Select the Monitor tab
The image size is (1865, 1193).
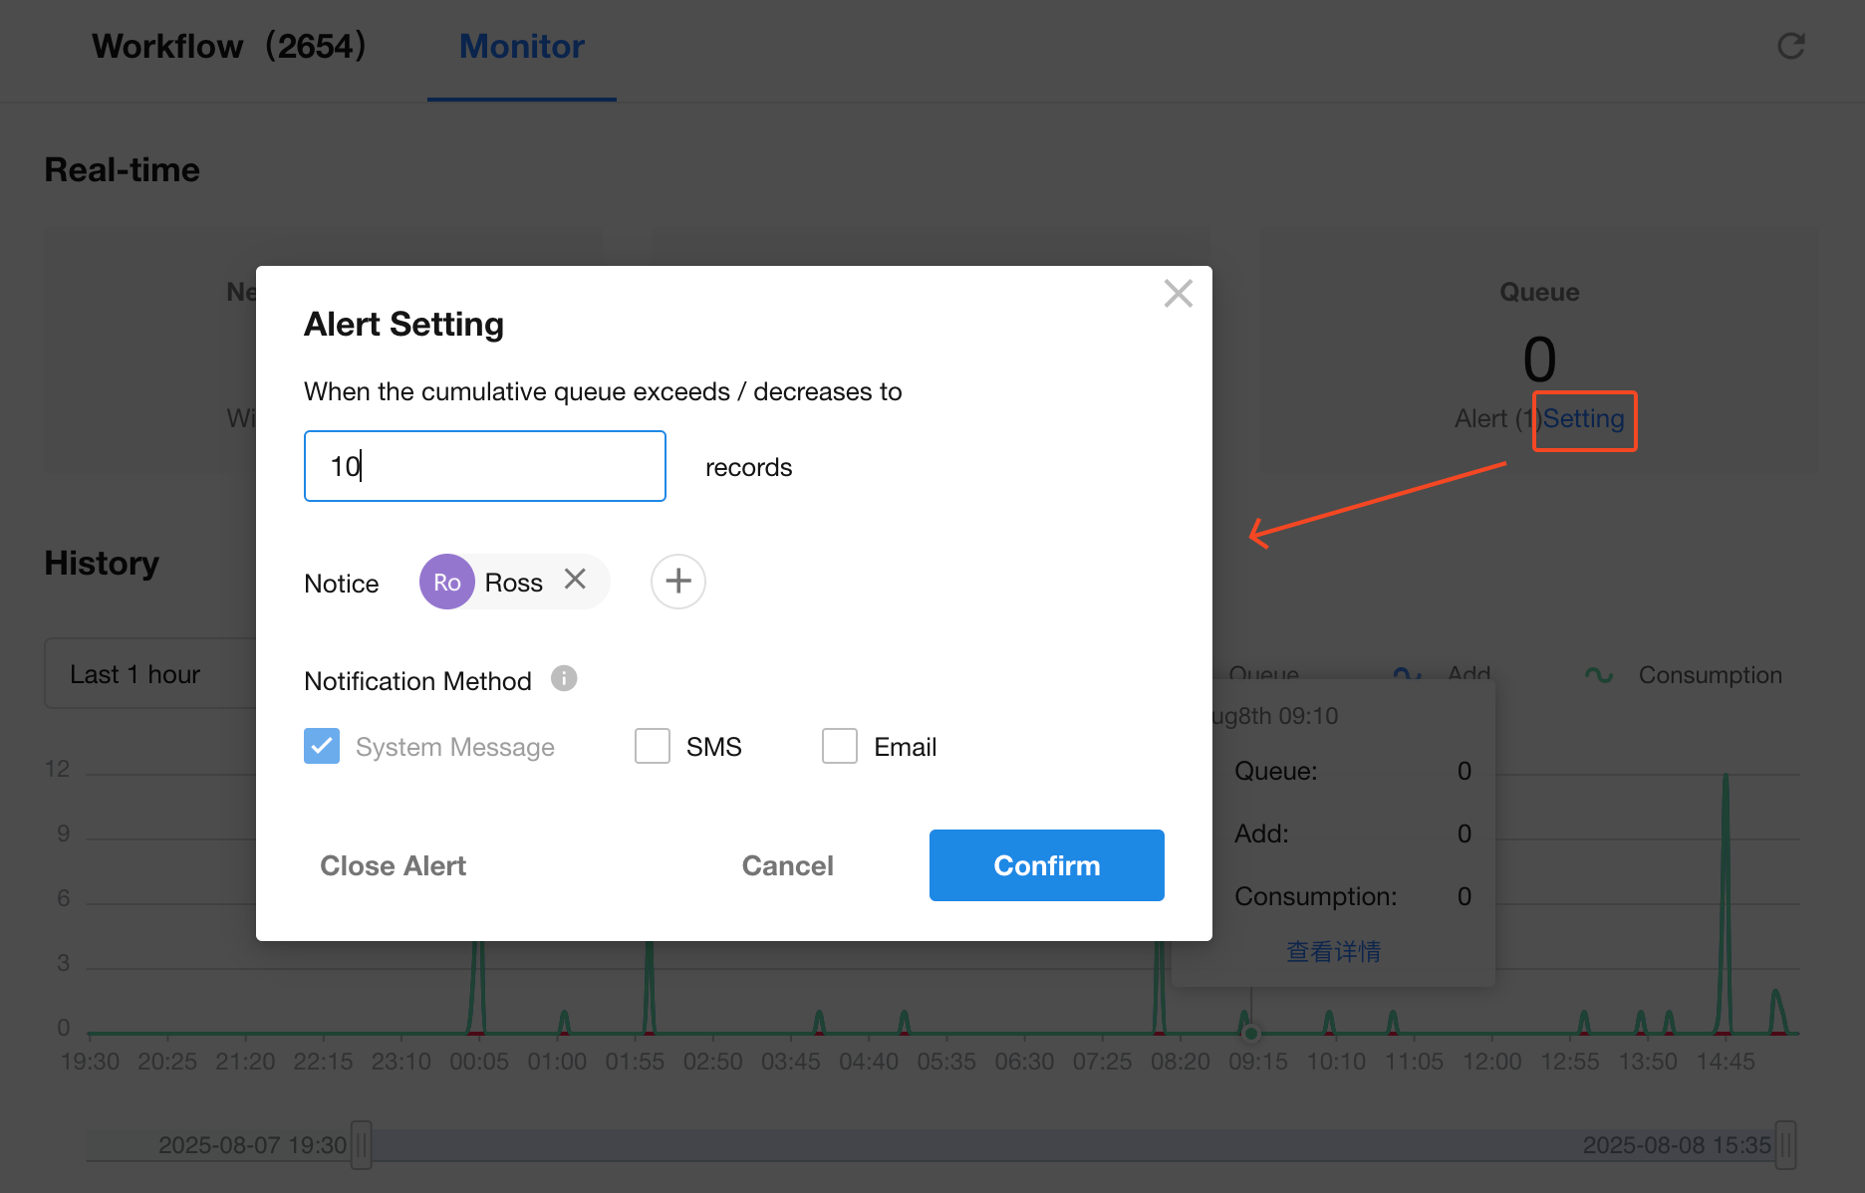(x=521, y=46)
